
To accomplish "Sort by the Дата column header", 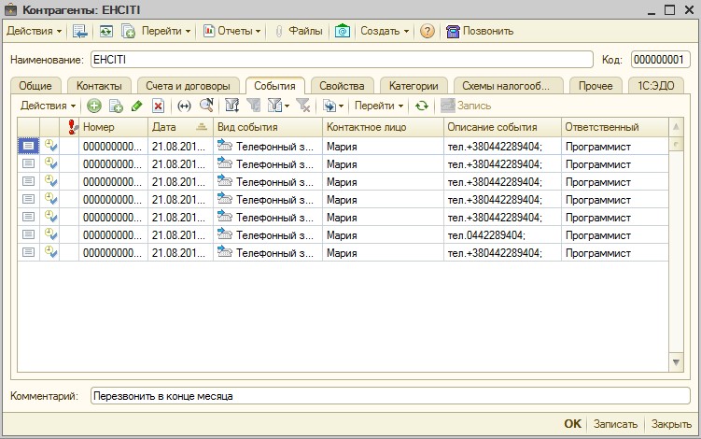I will [x=180, y=127].
